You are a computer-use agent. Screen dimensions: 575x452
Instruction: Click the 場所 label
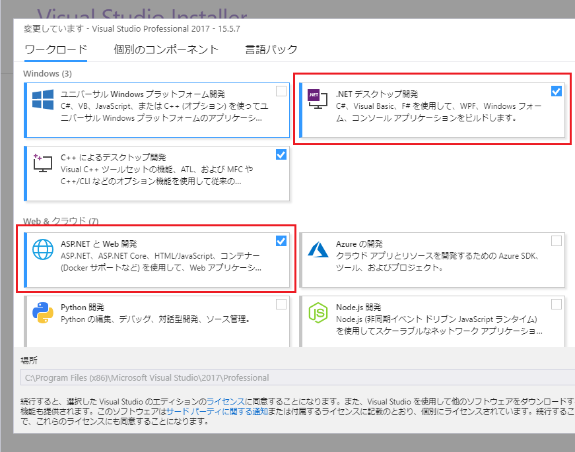point(29,360)
